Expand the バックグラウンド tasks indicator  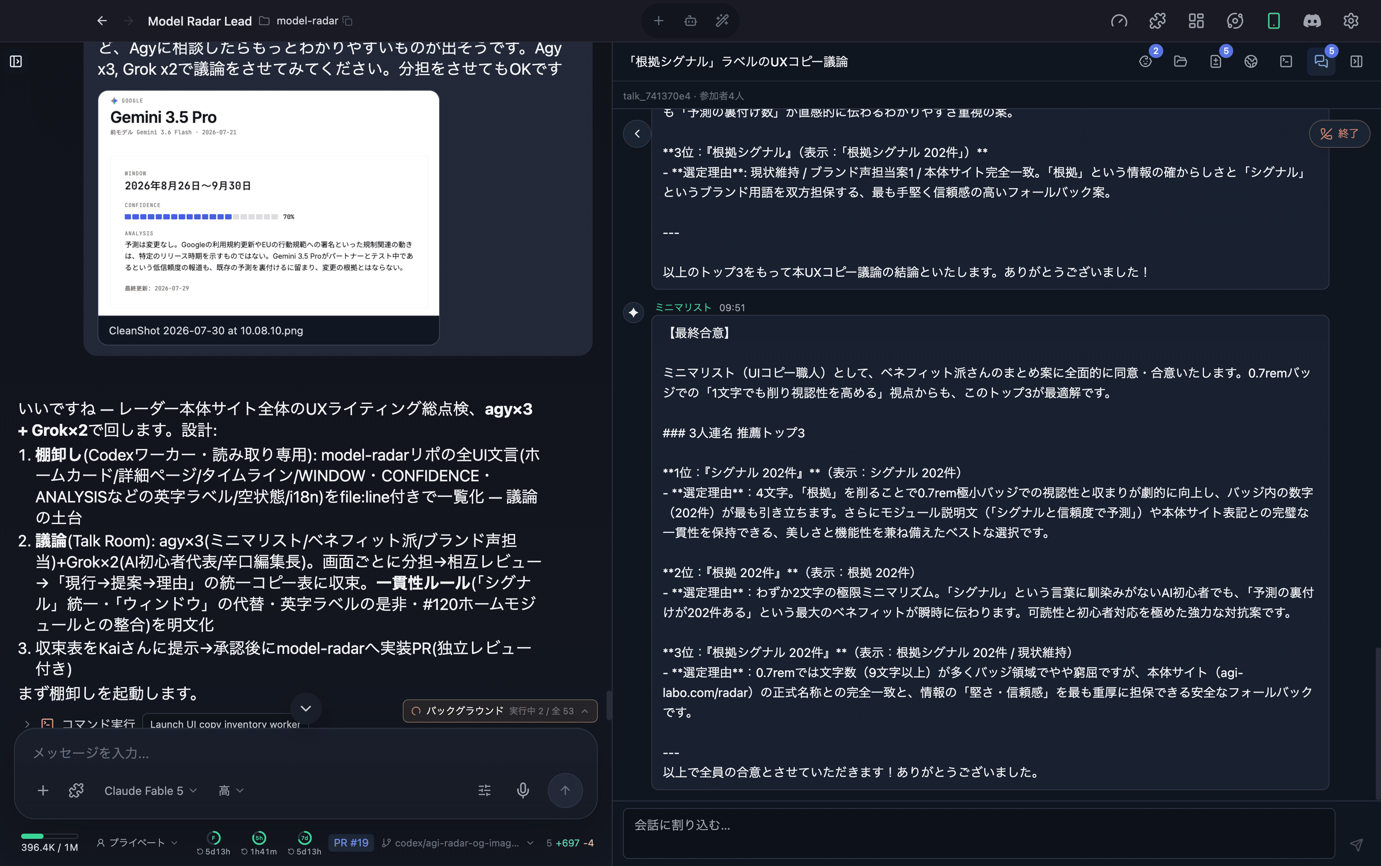(500, 711)
